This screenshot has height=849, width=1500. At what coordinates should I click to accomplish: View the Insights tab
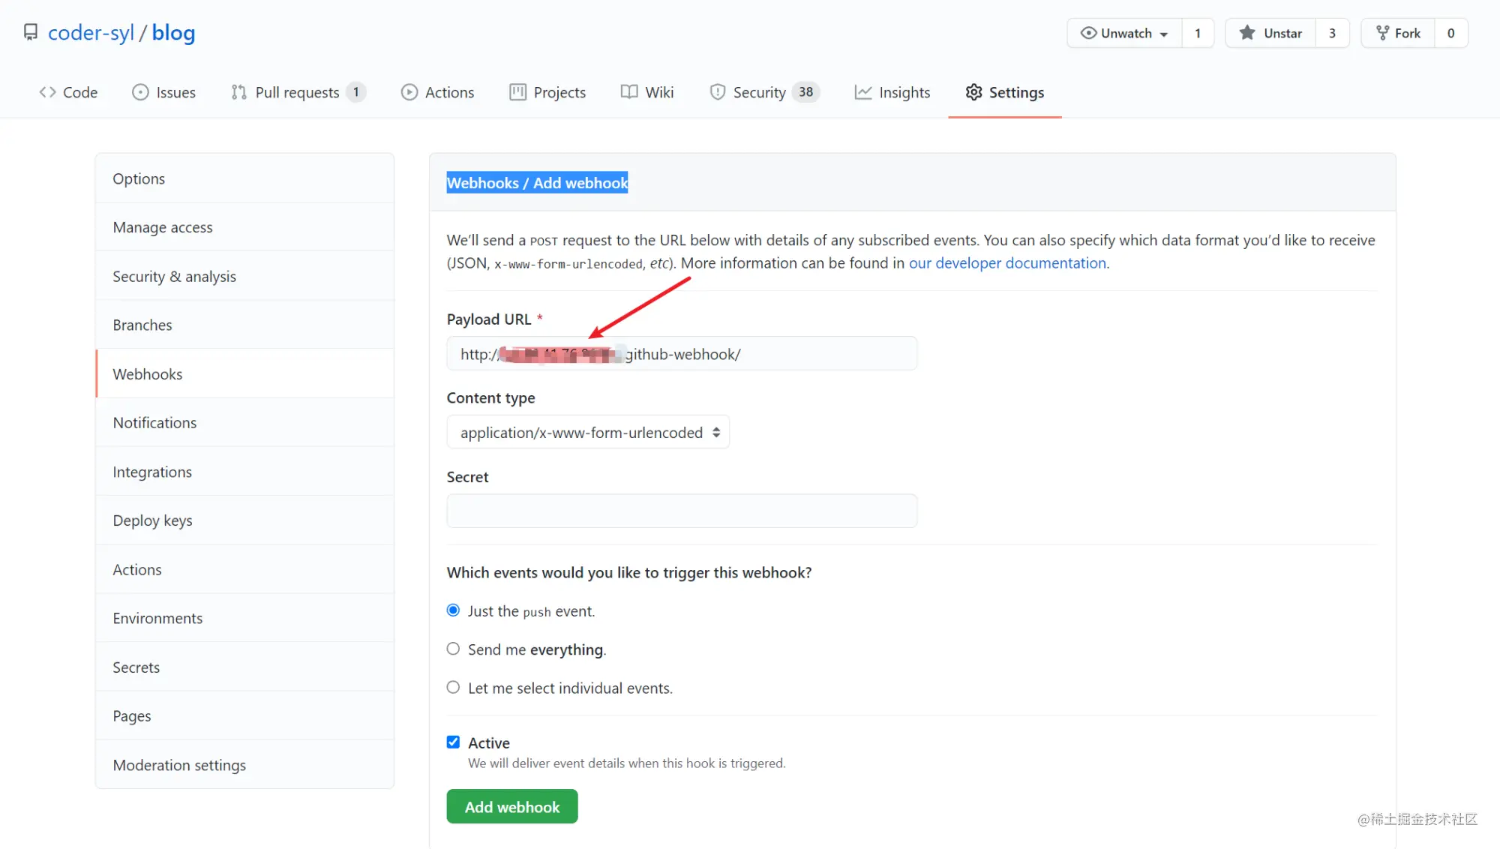point(892,92)
